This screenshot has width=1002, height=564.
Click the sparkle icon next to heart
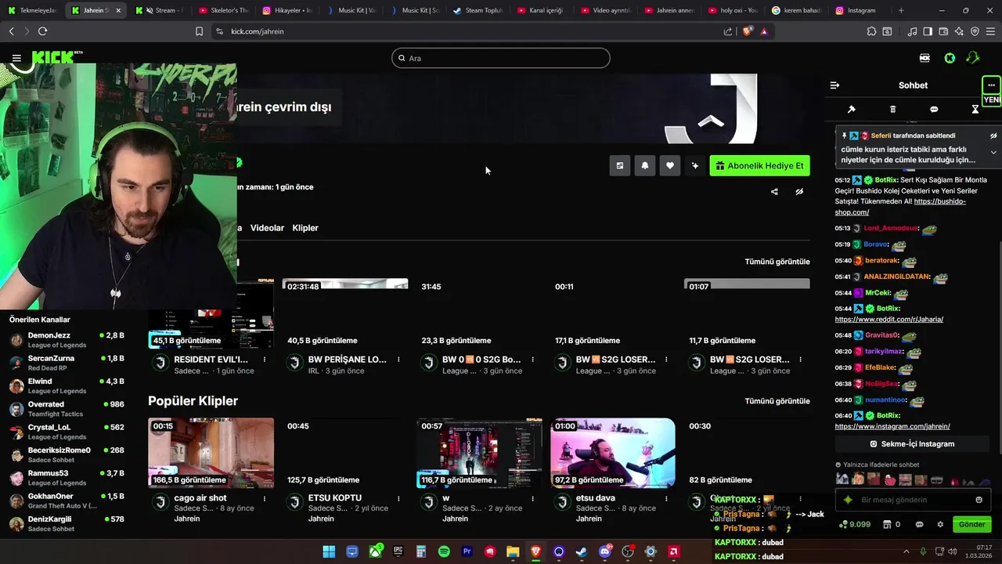695,165
